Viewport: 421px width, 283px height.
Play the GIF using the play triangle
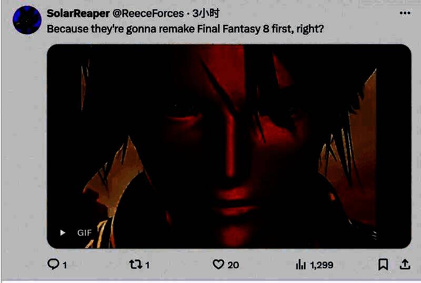tap(63, 233)
